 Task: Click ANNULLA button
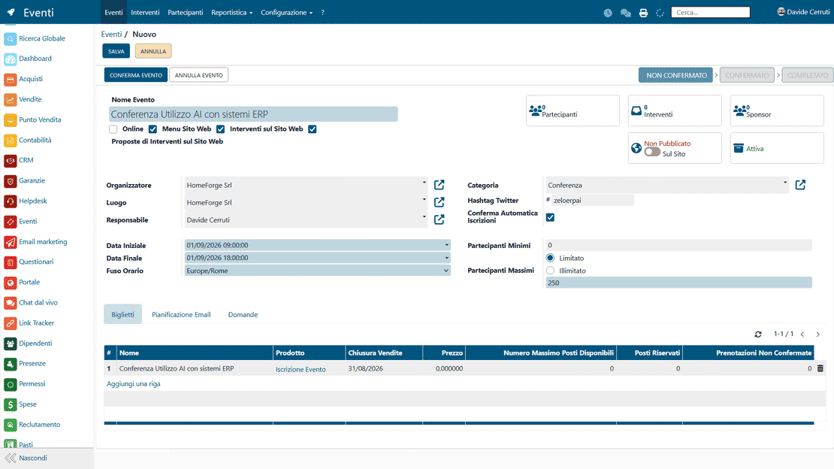[153, 51]
